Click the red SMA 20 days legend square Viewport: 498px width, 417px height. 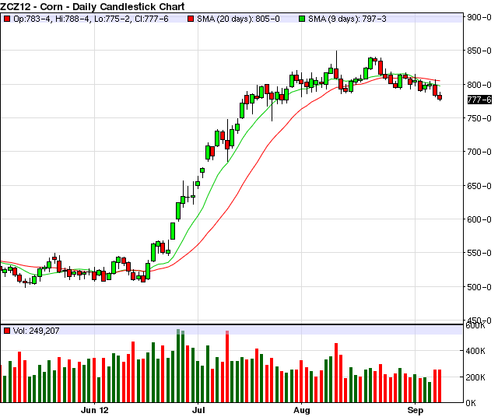pos(191,19)
